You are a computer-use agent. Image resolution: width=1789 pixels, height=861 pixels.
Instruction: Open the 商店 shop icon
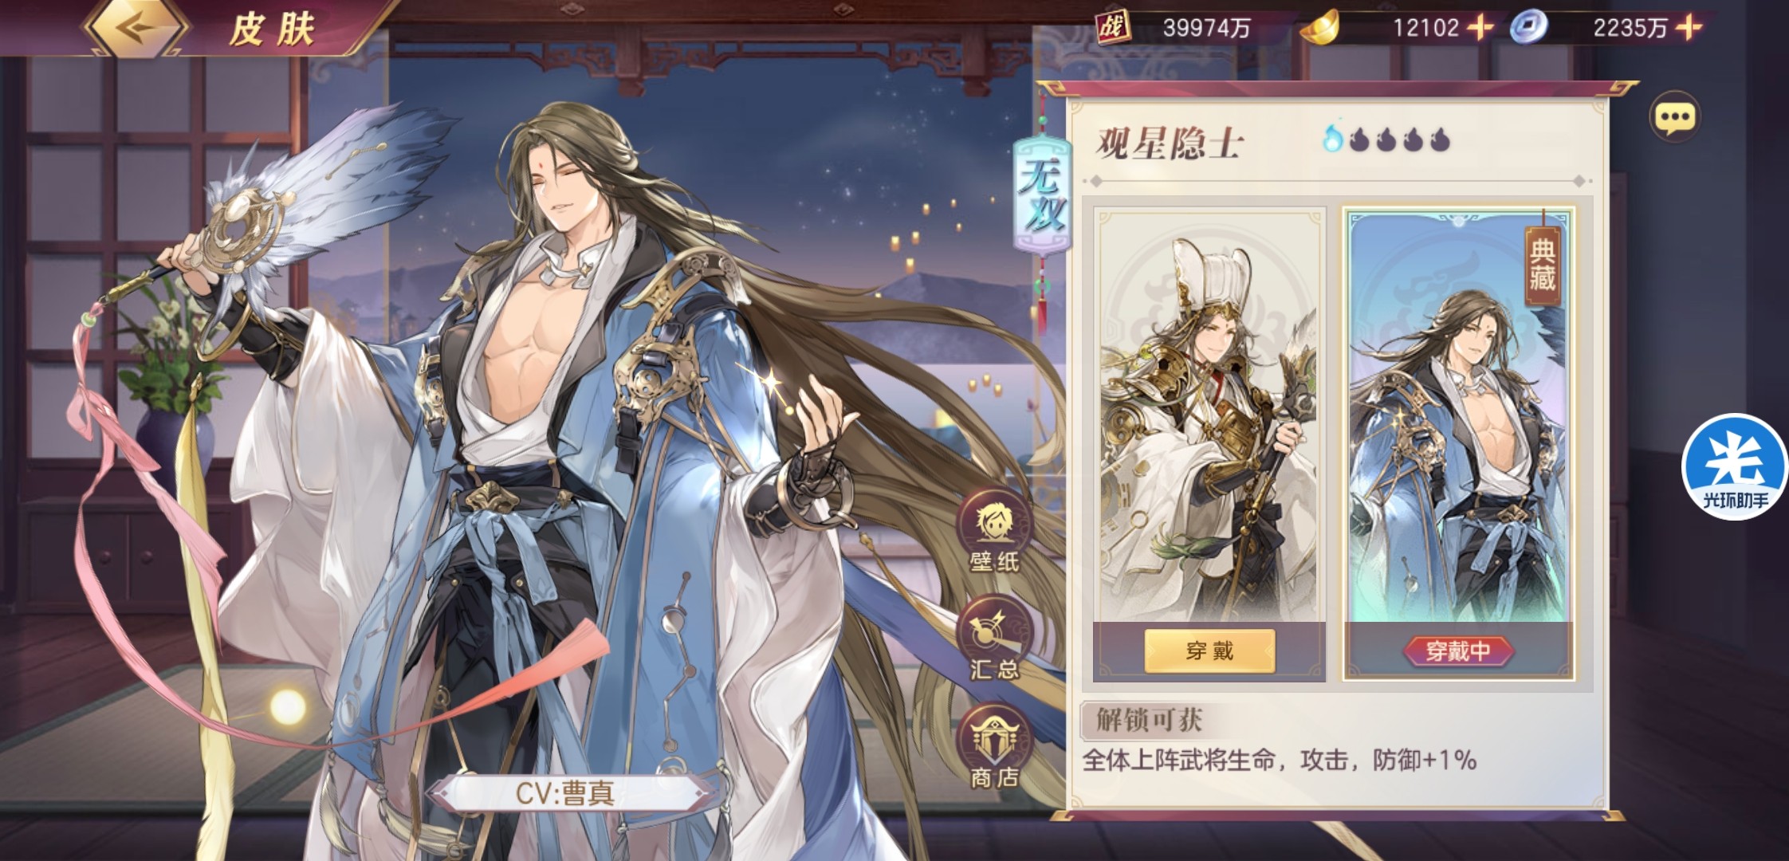[994, 747]
